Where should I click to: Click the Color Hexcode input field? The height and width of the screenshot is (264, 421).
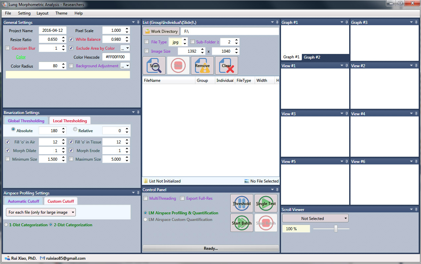pos(116,57)
